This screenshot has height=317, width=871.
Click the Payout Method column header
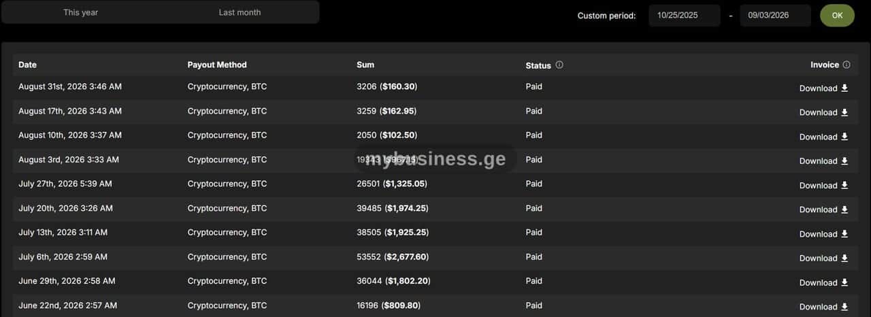point(217,65)
